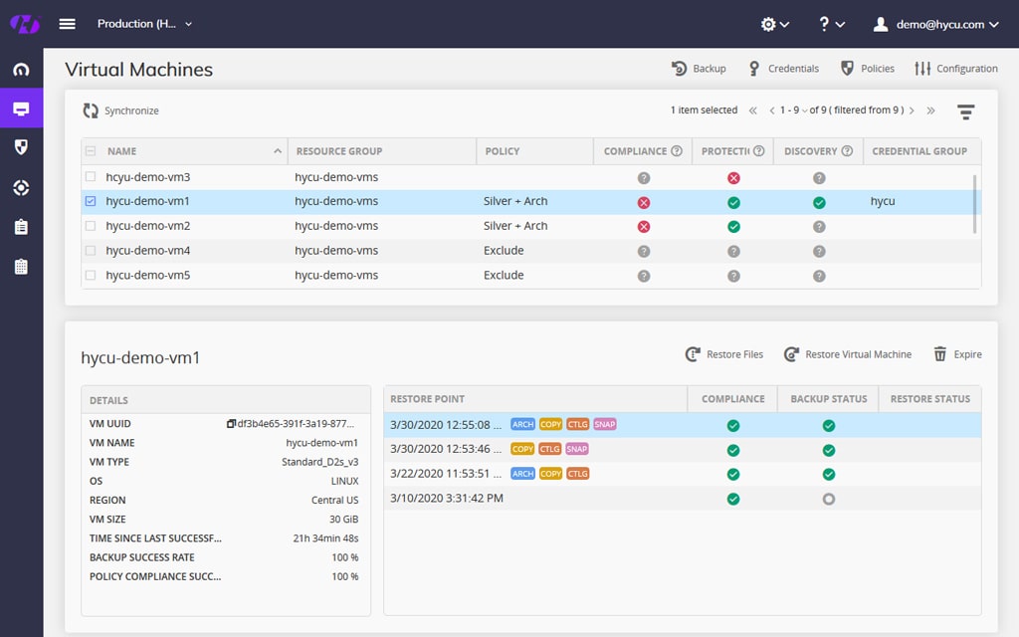The width and height of the screenshot is (1019, 637).
Task: Open the shield Policies sidebar icon
Action: click(22, 147)
